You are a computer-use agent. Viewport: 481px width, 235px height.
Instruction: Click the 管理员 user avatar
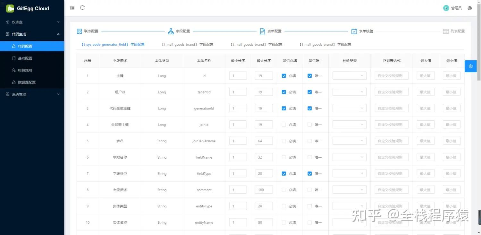pos(446,8)
